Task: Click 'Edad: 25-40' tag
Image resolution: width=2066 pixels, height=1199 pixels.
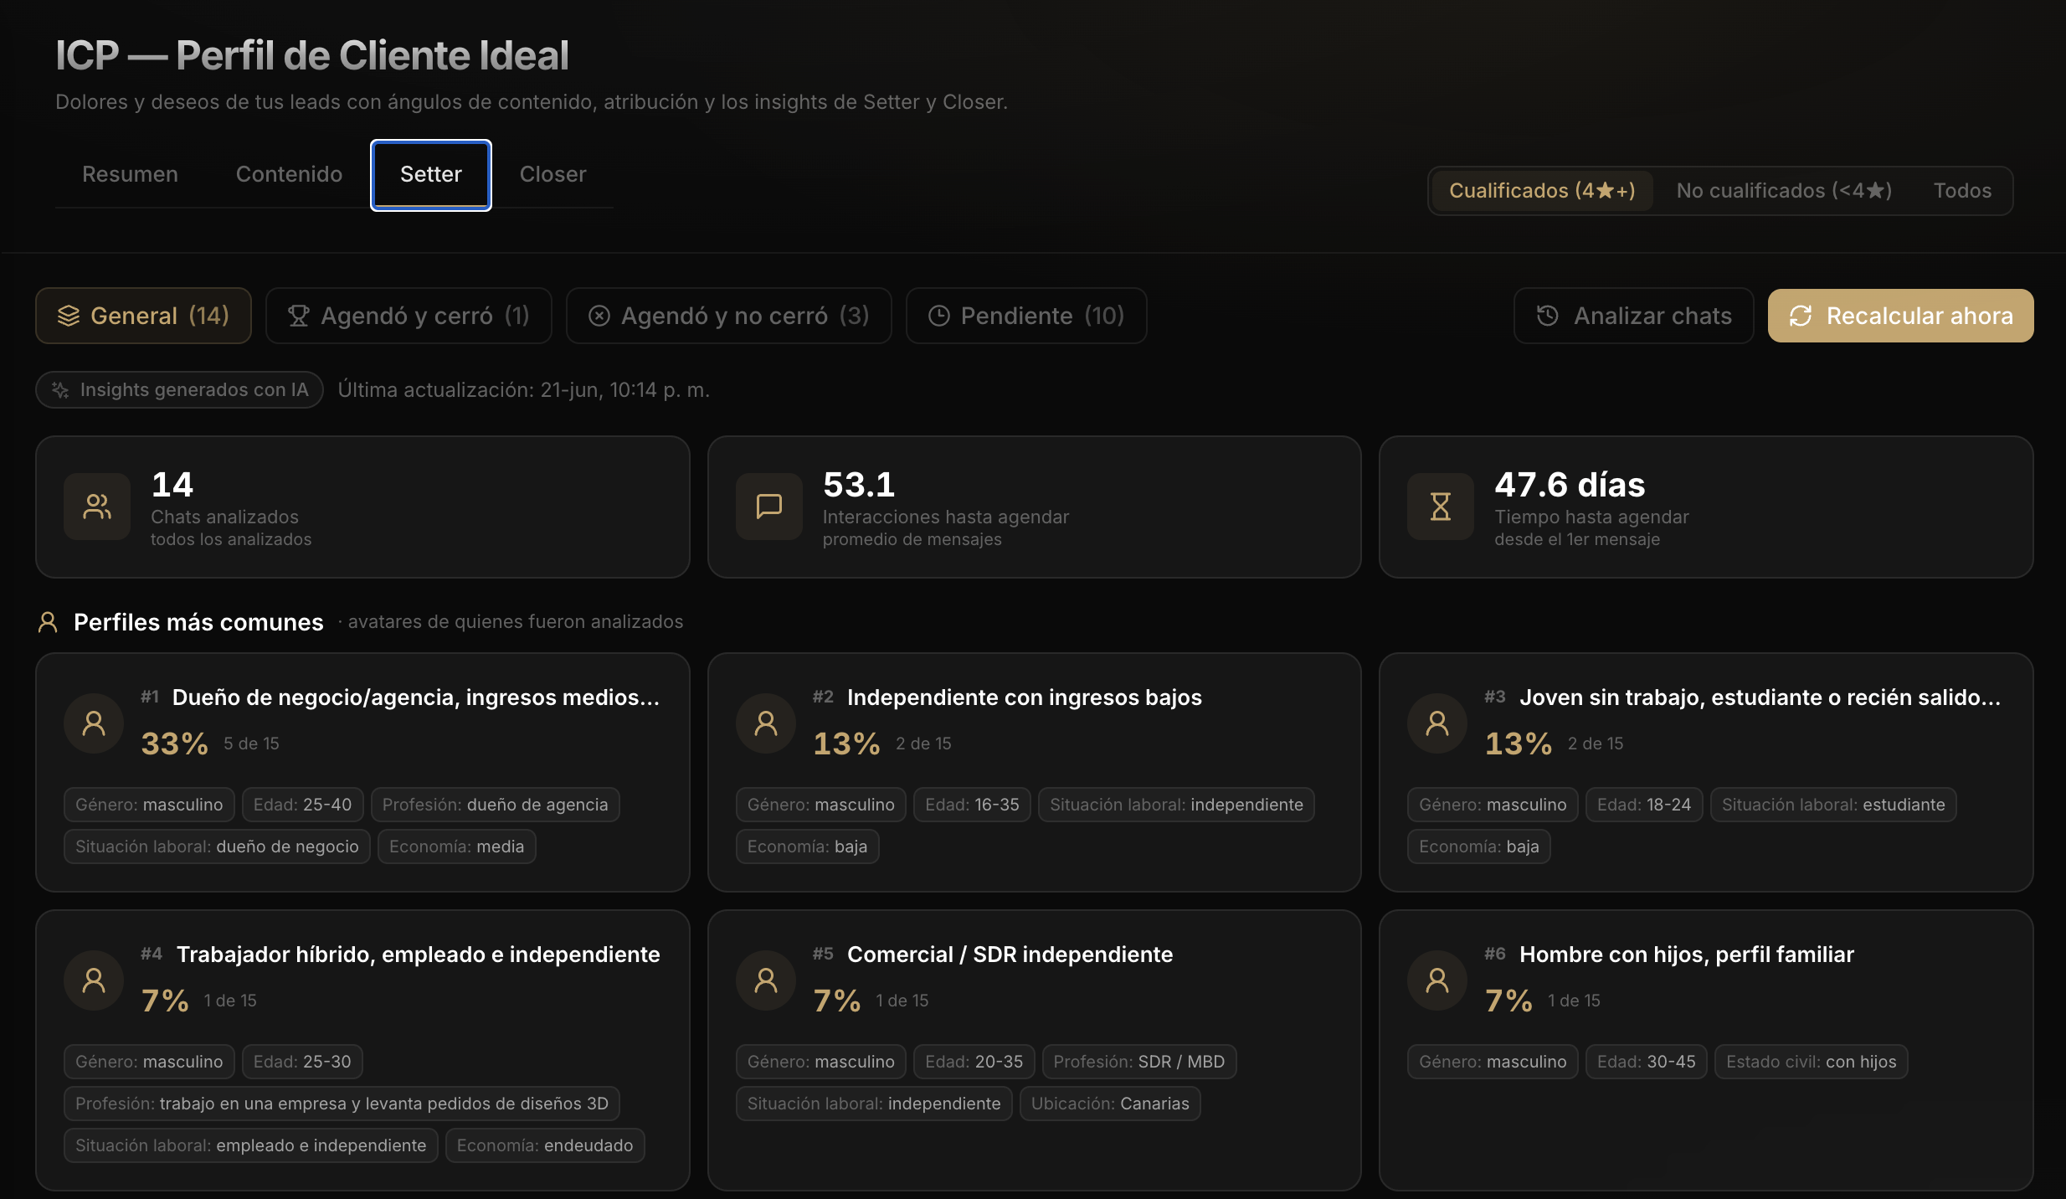Action: coord(302,805)
